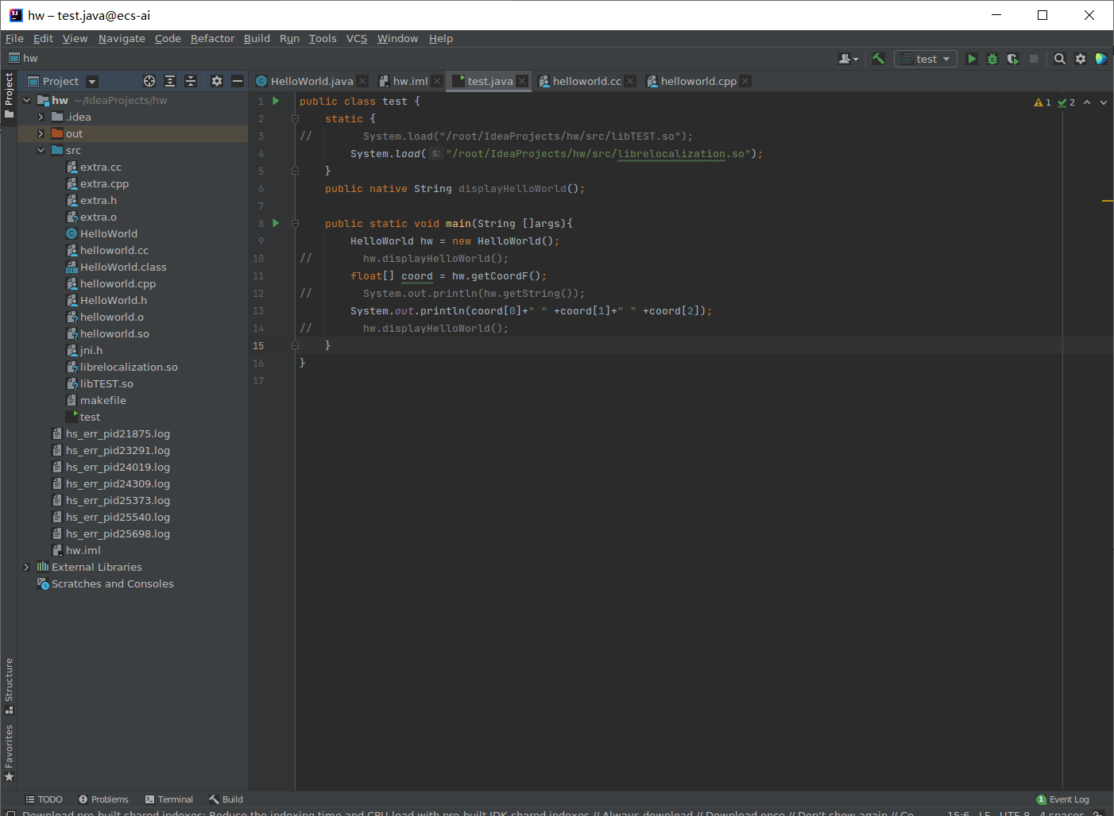1114x816 pixels.
Task: Open Project panel options gear
Action: click(x=217, y=81)
